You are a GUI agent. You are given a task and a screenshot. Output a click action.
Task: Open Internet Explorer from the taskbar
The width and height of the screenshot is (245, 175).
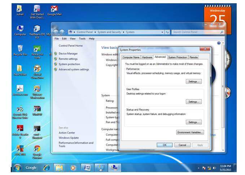[46, 167]
